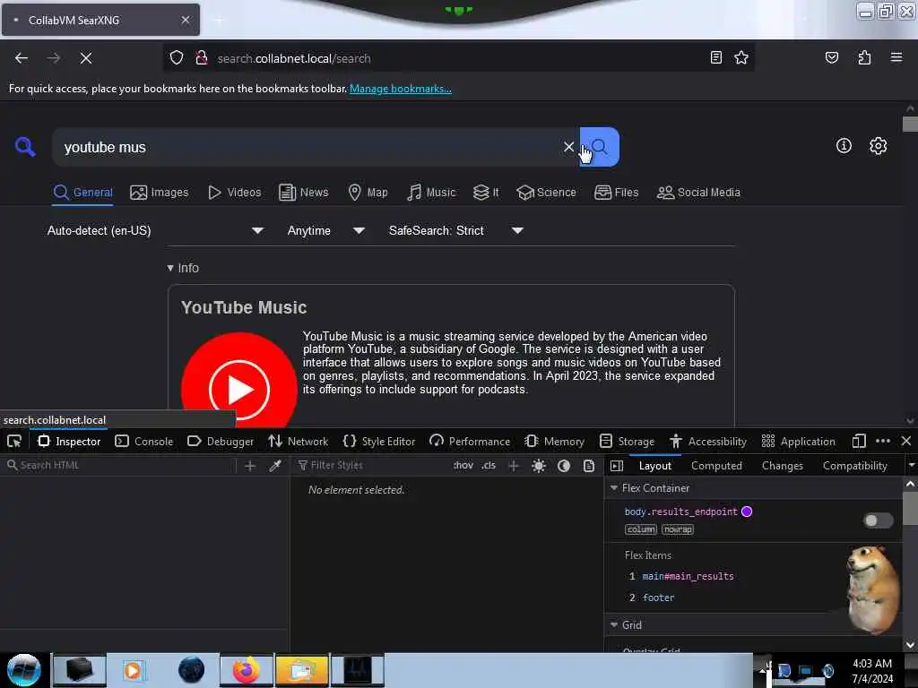Switch to the Network devtools tab
This screenshot has height=688, width=918.
coord(298,441)
